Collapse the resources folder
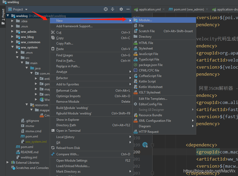The image size is (238, 176). [27, 105]
